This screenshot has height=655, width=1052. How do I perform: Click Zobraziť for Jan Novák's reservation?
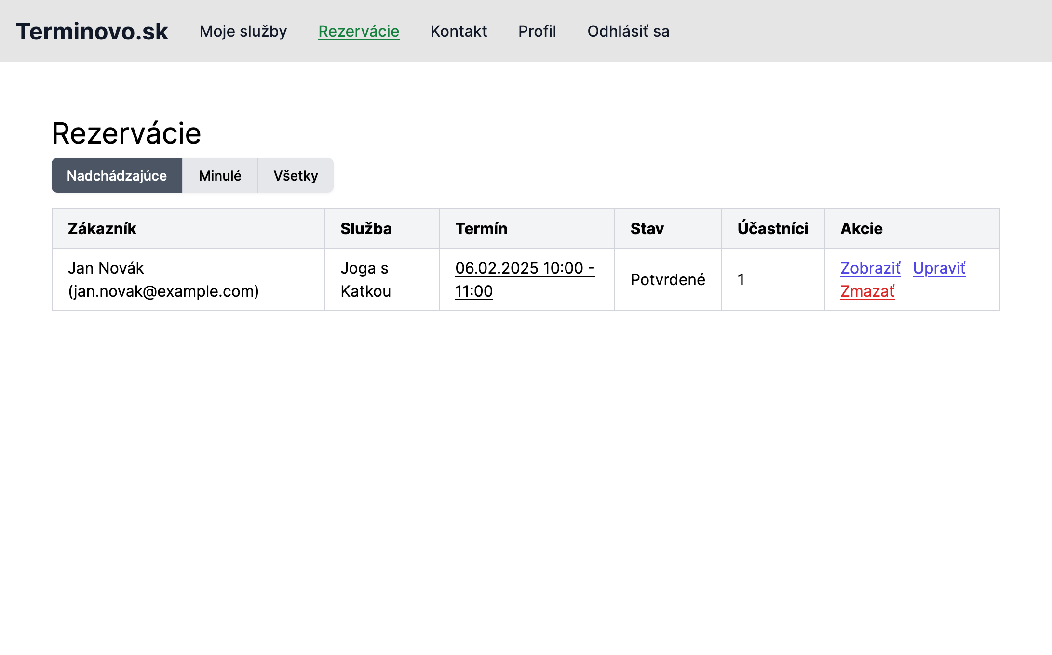click(870, 268)
